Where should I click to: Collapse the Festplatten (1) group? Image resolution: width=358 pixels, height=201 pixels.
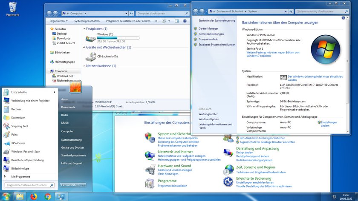click(84, 29)
